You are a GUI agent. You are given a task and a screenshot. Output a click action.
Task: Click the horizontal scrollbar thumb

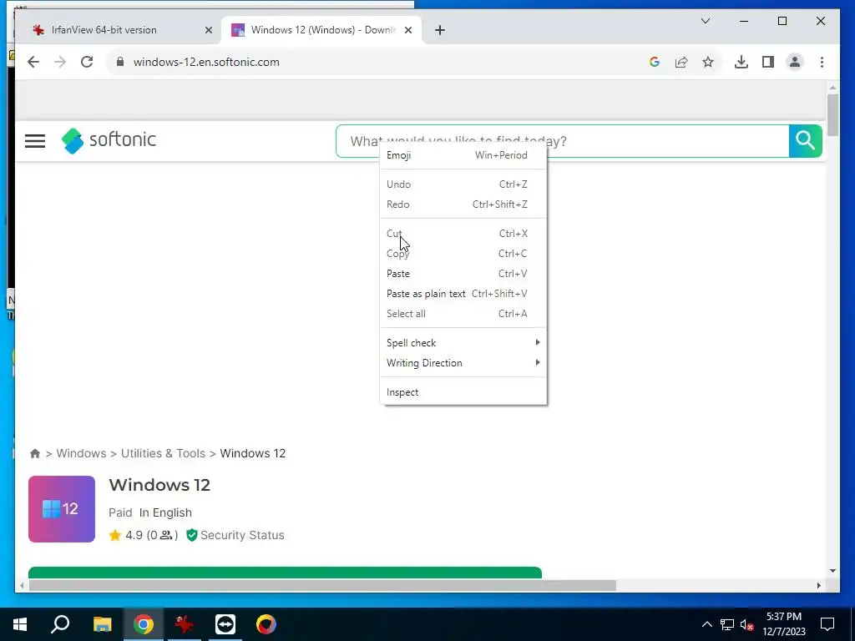click(x=322, y=585)
